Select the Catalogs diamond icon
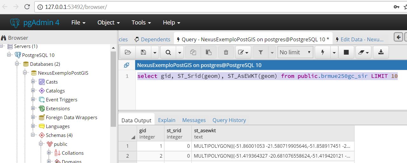Image resolution: width=407 pixels, height=163 pixels. (x=42, y=91)
